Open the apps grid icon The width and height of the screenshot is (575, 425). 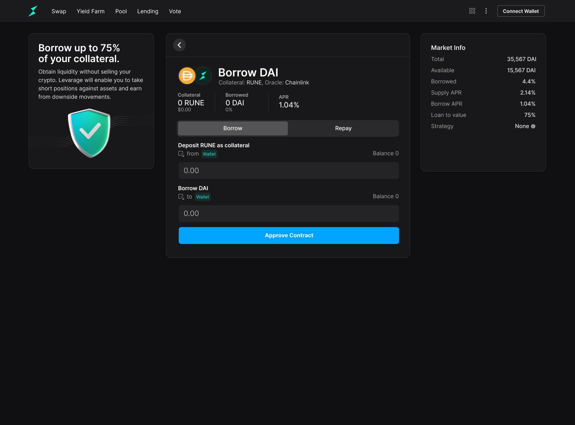coord(472,11)
